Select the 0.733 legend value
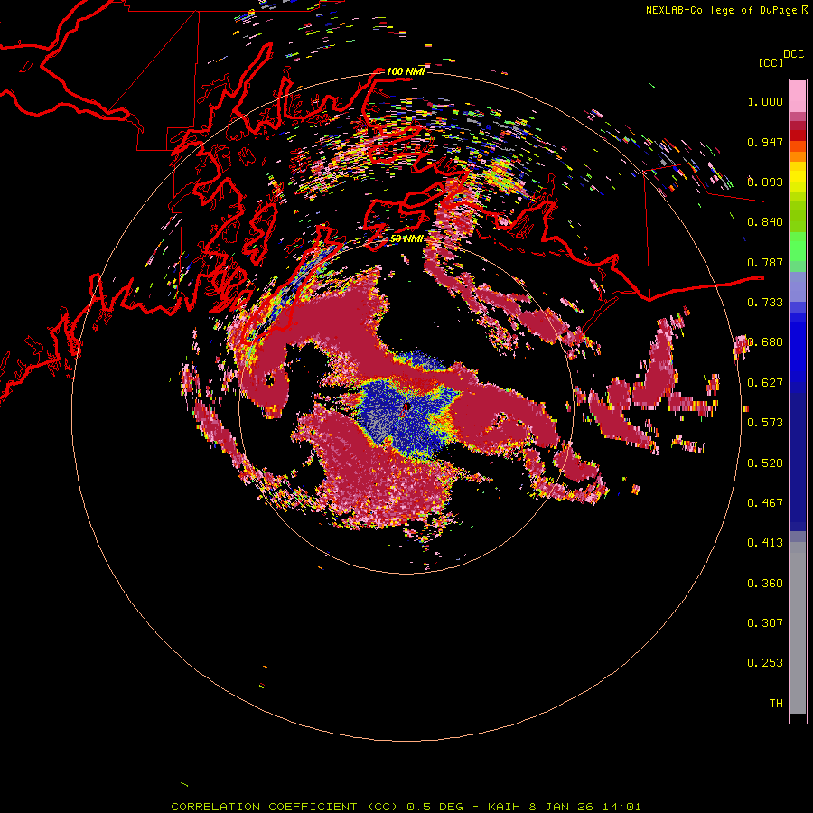Screen dimensions: 813x813 (x=765, y=303)
